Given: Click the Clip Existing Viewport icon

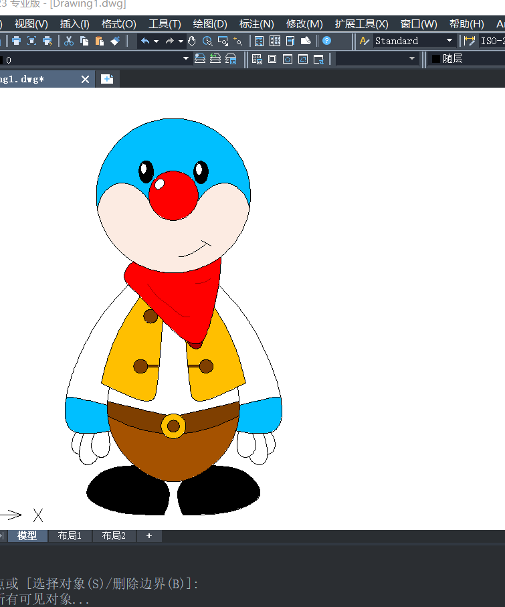Looking at the screenshot, I should click(x=318, y=59).
